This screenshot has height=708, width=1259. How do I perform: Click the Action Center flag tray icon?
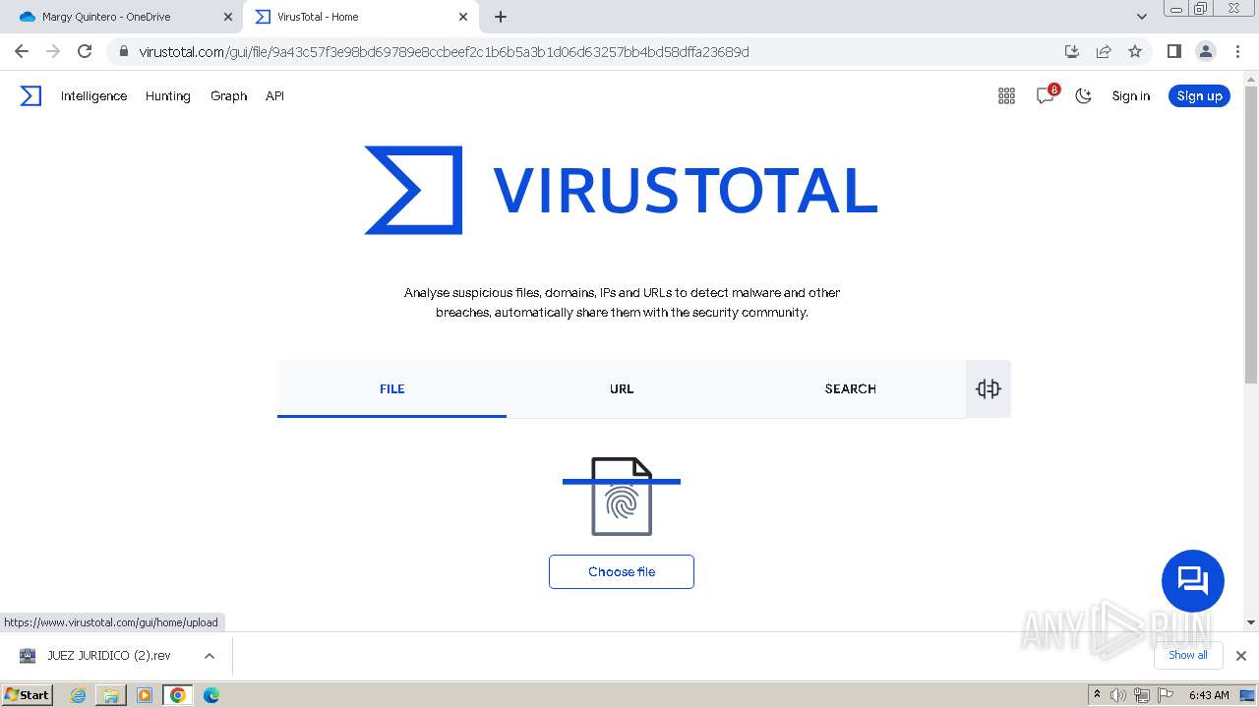1166,695
